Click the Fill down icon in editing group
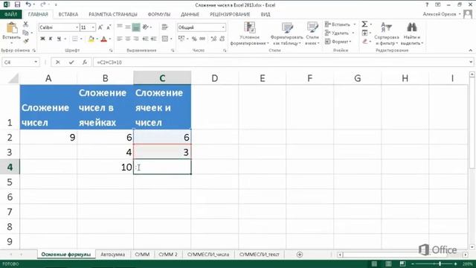 pos(365,33)
